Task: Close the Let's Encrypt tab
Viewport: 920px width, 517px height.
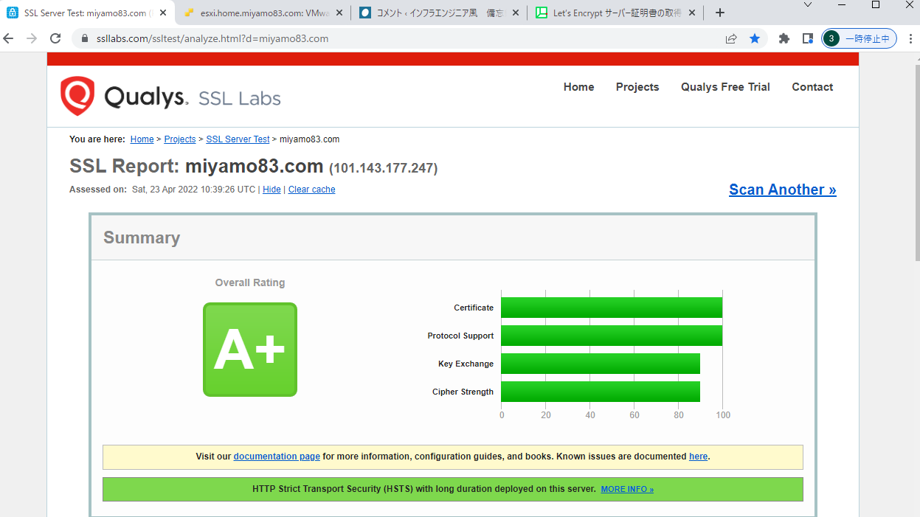Action: tap(691, 13)
